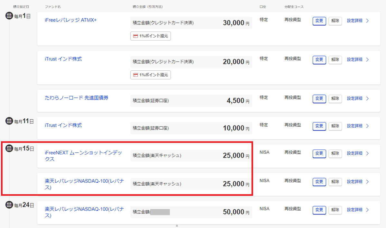Click 解除 for iFreeレバレッジ ATMX+
386x228 pixels.
click(335, 21)
